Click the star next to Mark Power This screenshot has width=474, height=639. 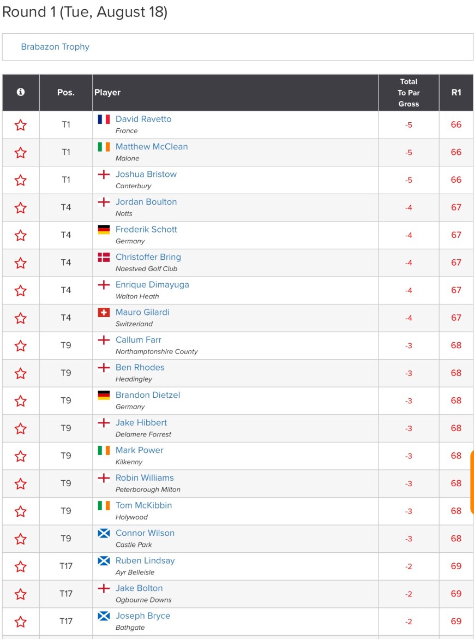click(x=21, y=456)
